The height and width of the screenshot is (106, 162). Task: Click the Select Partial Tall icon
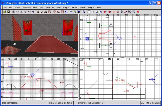[46, 12]
